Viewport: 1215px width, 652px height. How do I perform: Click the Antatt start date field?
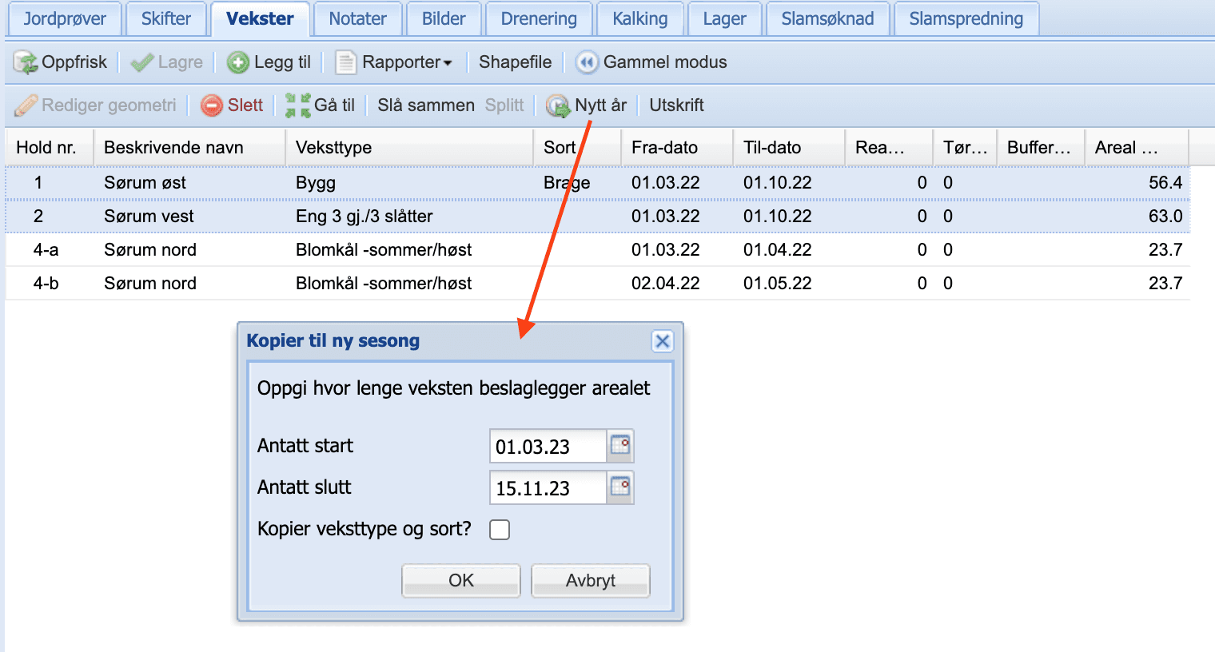pos(548,446)
